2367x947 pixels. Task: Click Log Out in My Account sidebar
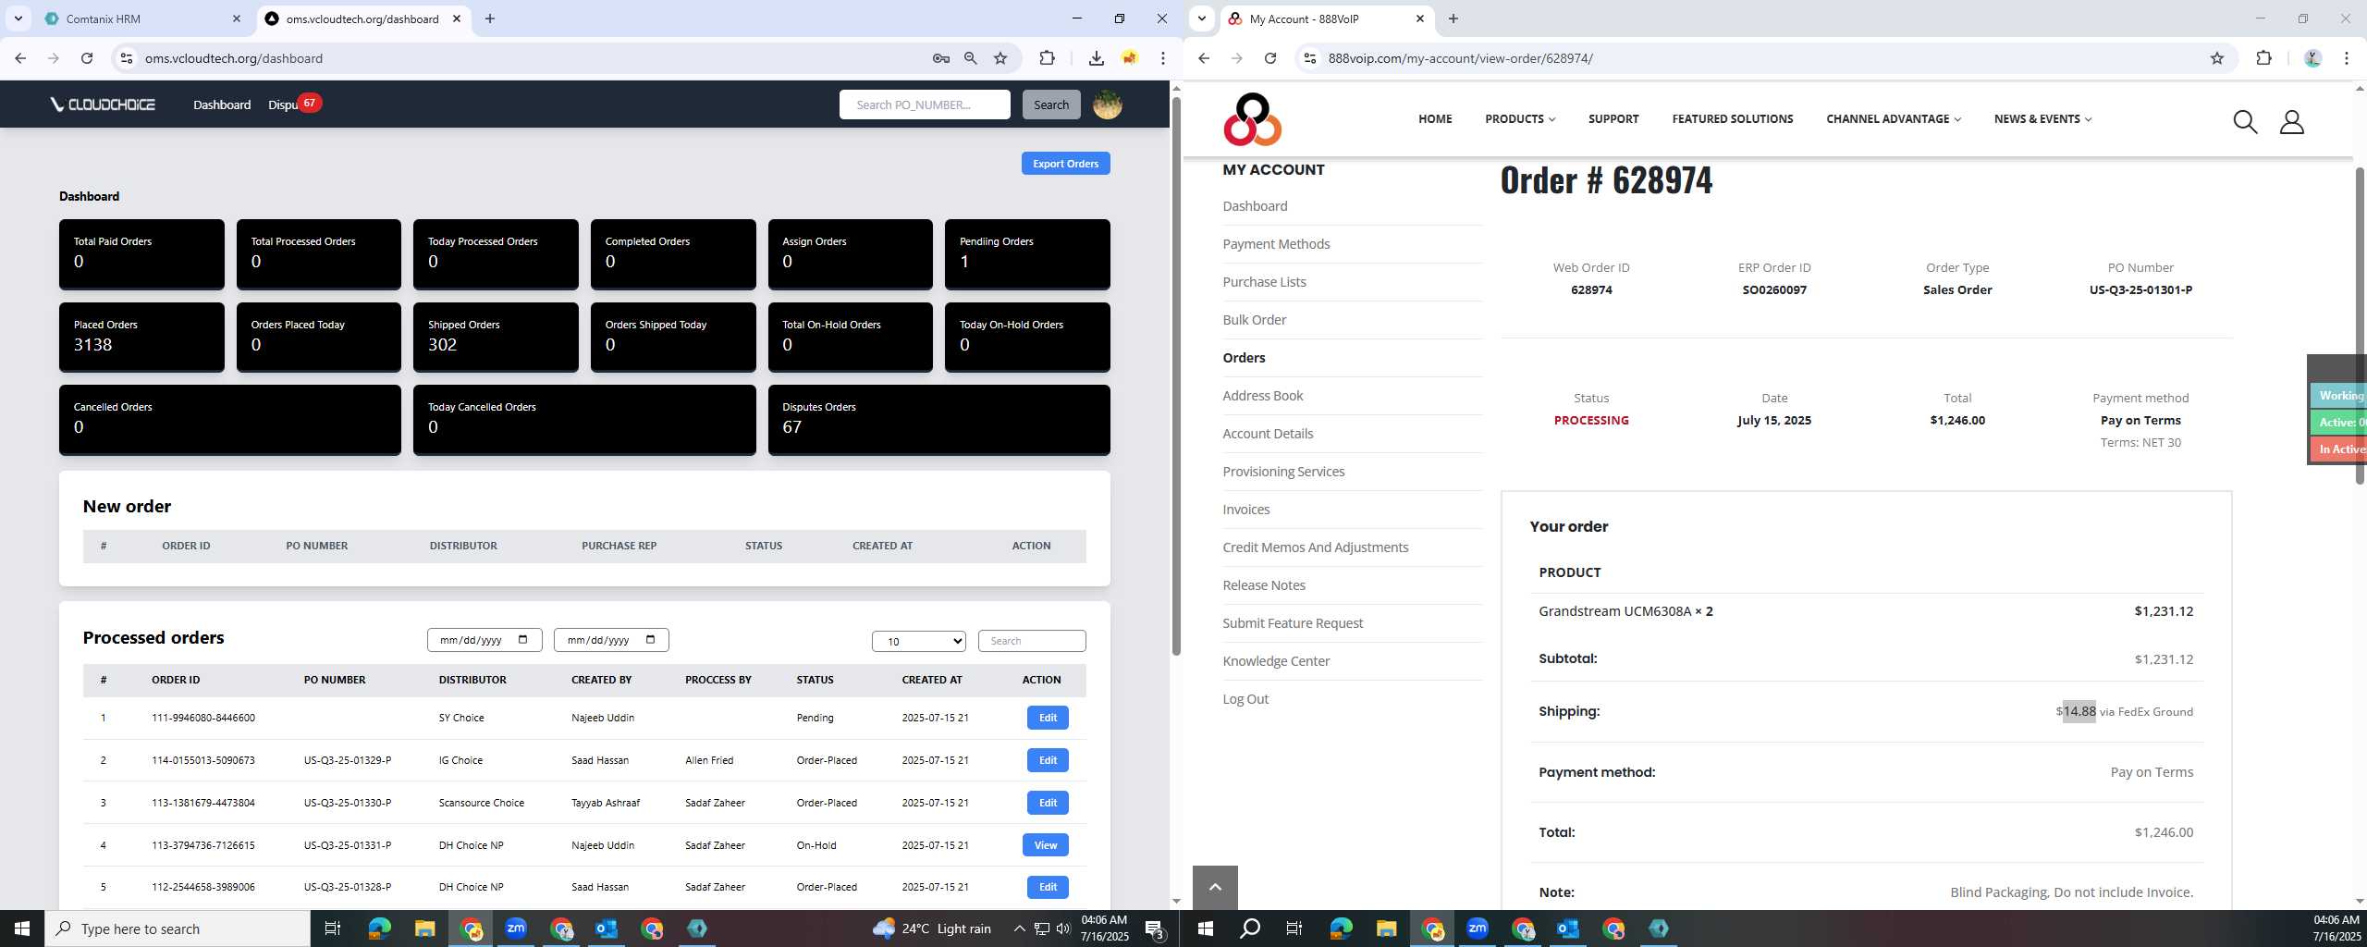click(1245, 699)
